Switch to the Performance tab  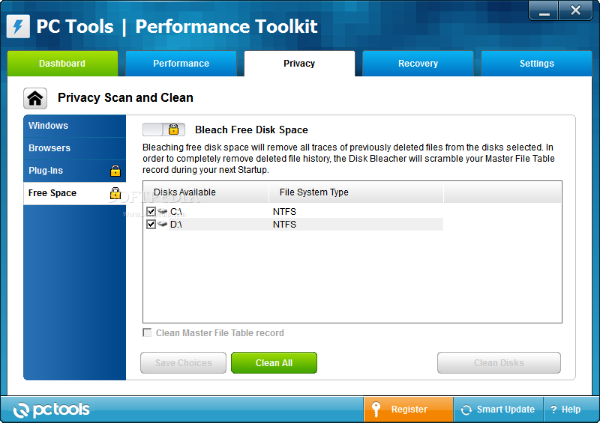181,64
